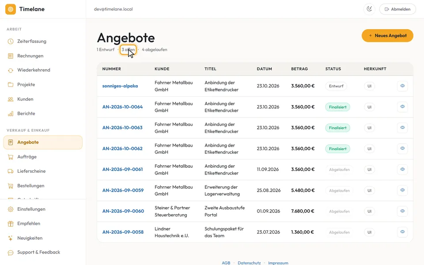The width and height of the screenshot is (424, 265).
Task: Click the Entwurf status badge
Action: tap(336, 86)
